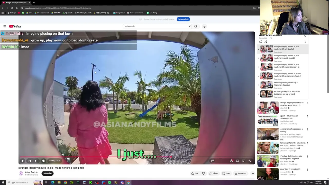329x185 pixels.
Task: Dislike the video
Action: (x=203, y=173)
